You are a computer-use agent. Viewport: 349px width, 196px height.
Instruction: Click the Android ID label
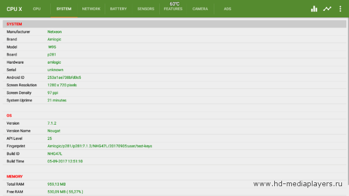coord(16,77)
